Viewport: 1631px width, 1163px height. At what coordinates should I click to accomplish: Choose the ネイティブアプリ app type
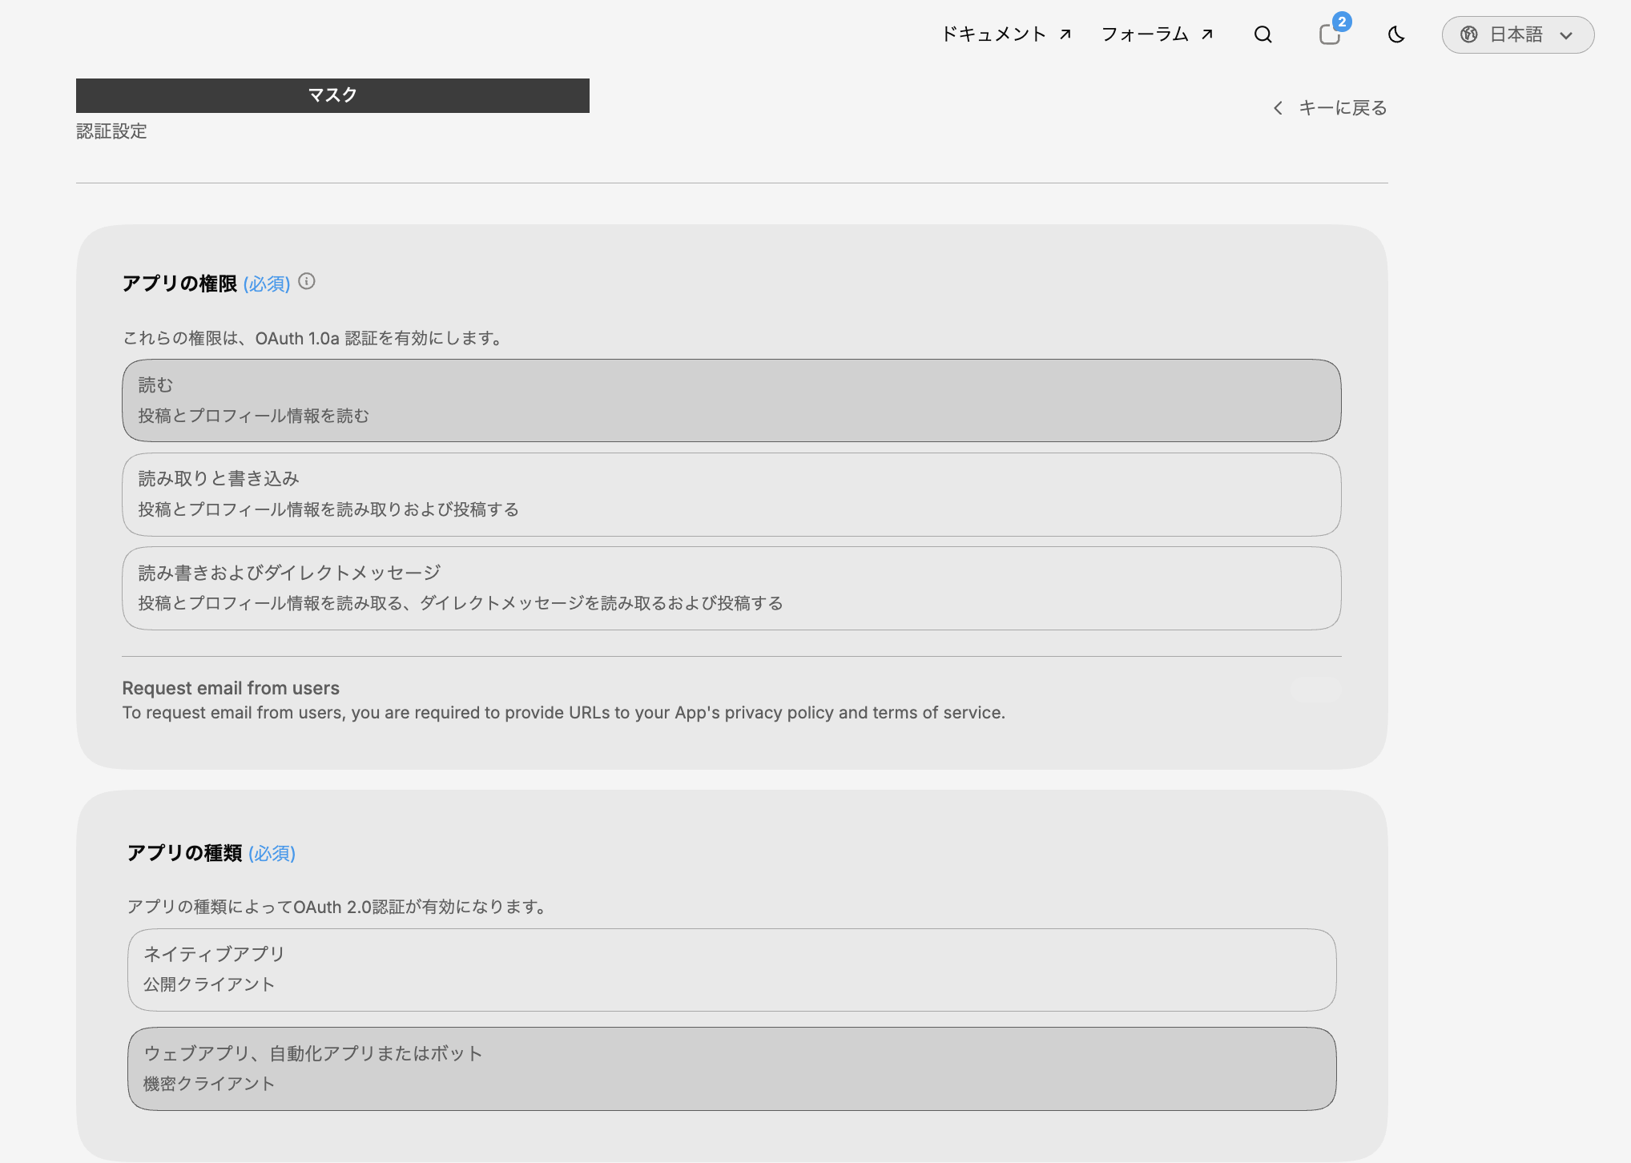[x=731, y=970]
